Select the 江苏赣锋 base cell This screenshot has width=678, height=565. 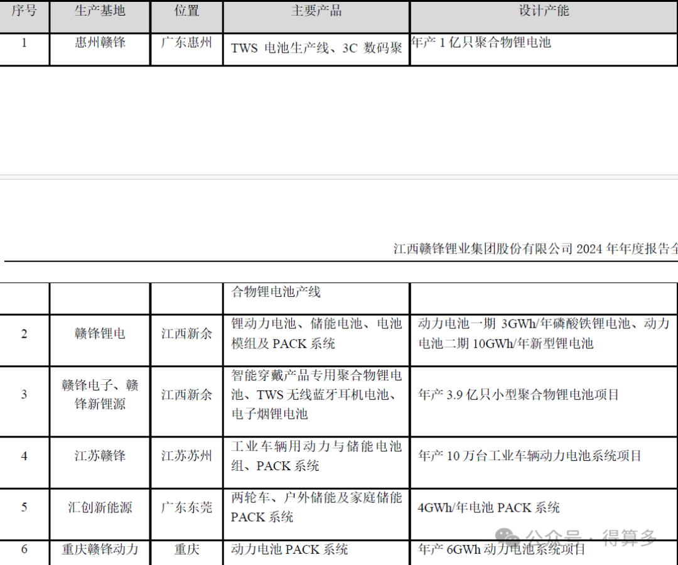click(100, 463)
